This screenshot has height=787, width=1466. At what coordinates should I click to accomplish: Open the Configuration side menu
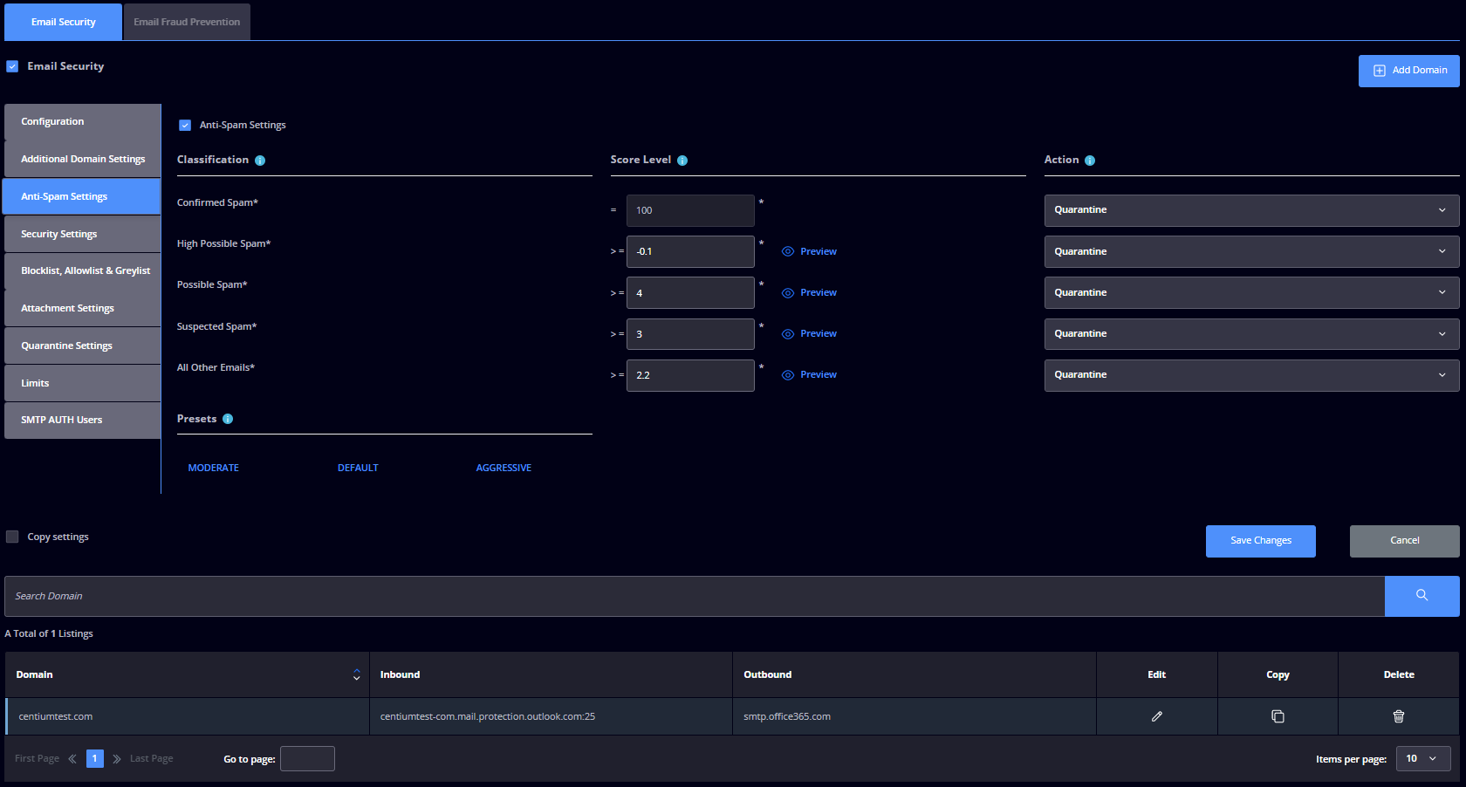pos(83,122)
